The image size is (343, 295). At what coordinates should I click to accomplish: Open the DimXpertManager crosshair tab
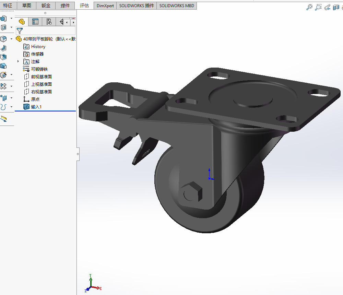60,22
